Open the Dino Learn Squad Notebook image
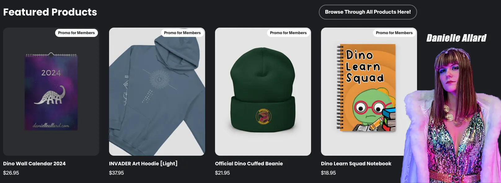The image size is (501, 183). tap(369, 91)
